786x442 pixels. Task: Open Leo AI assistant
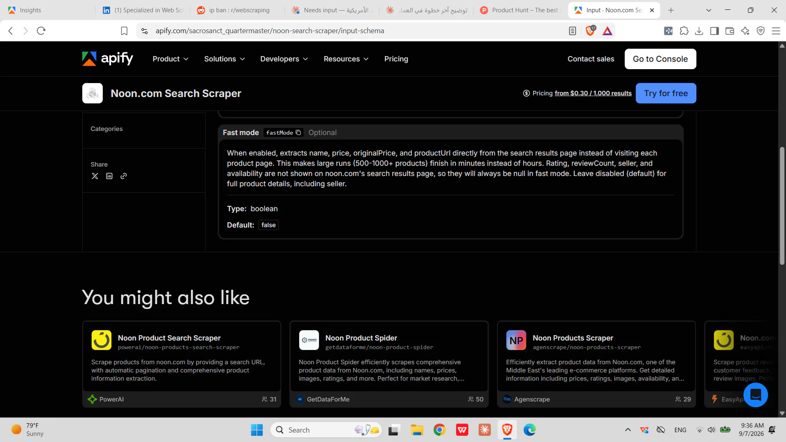click(745, 31)
